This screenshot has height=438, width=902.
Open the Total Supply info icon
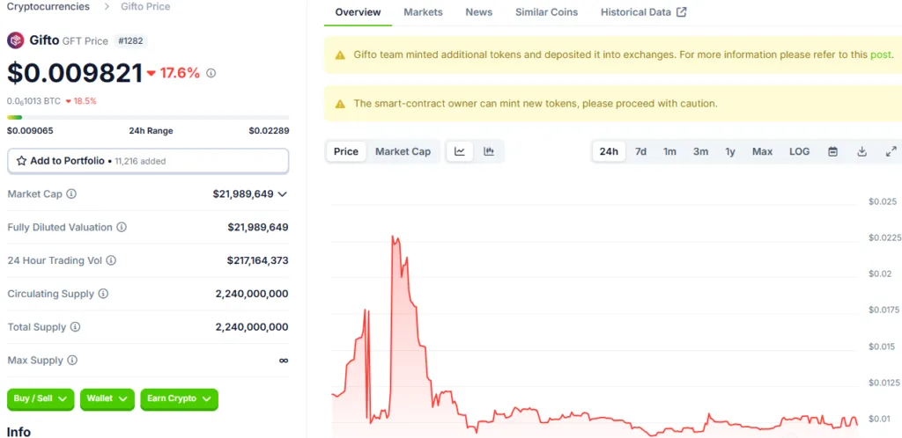coord(76,327)
